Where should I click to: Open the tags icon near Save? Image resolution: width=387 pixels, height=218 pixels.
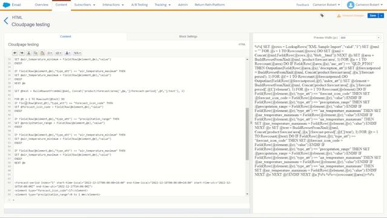[x=322, y=16]
